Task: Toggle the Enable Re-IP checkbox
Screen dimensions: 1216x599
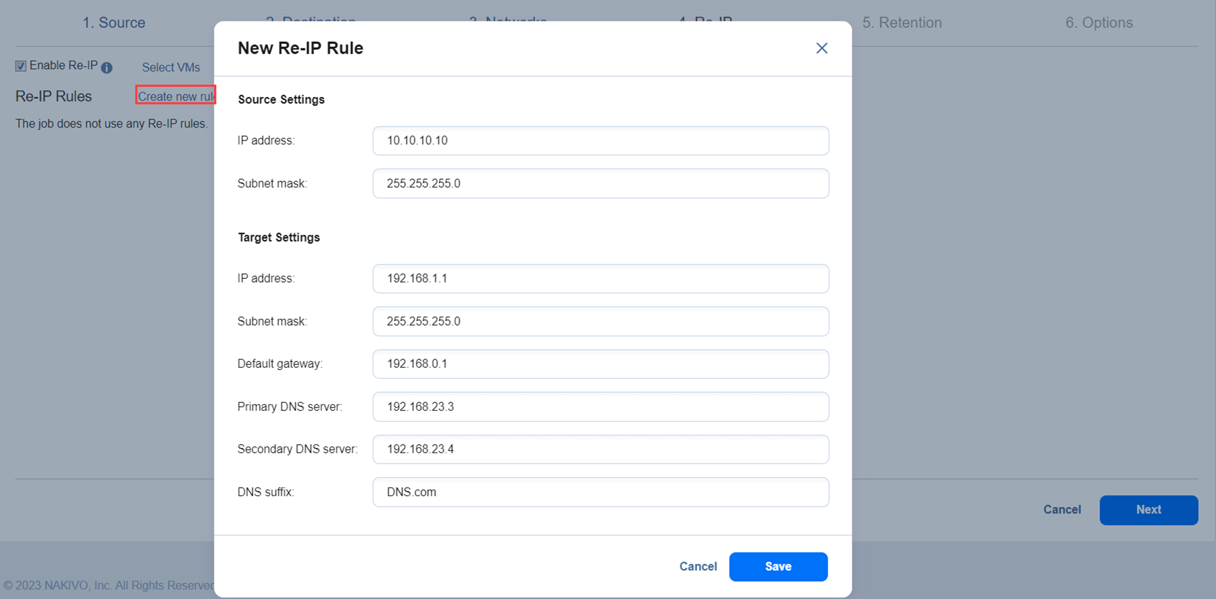Action: 21,66
